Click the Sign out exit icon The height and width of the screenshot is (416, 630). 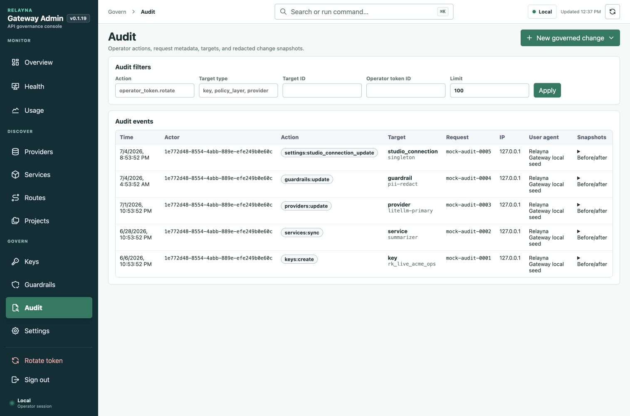point(15,380)
